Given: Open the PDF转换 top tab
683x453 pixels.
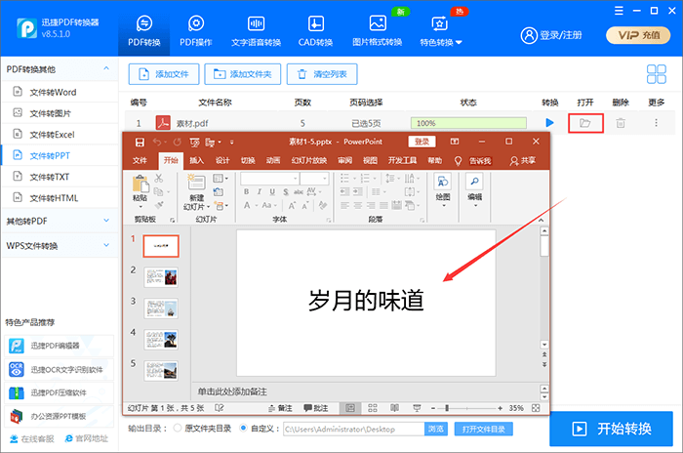Looking at the screenshot, I should [143, 30].
